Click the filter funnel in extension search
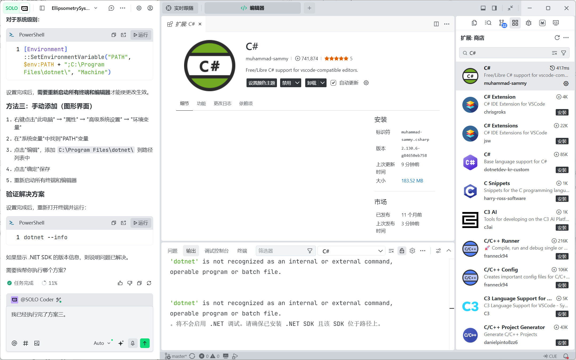This screenshot has height=360, width=576. (x=564, y=53)
